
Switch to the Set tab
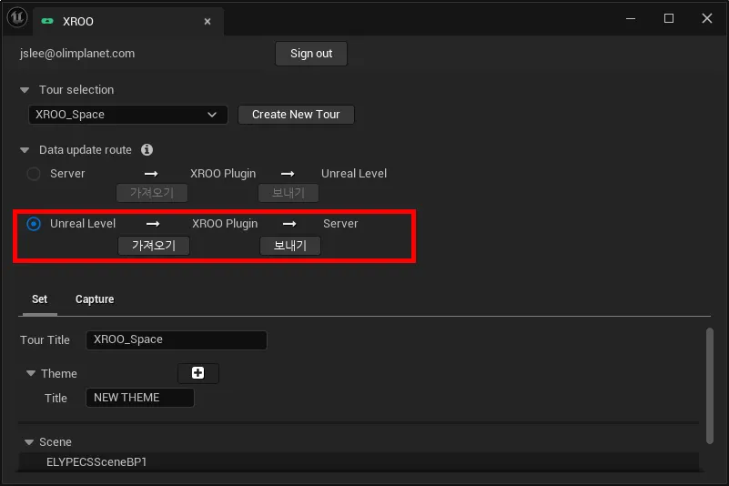click(x=39, y=299)
